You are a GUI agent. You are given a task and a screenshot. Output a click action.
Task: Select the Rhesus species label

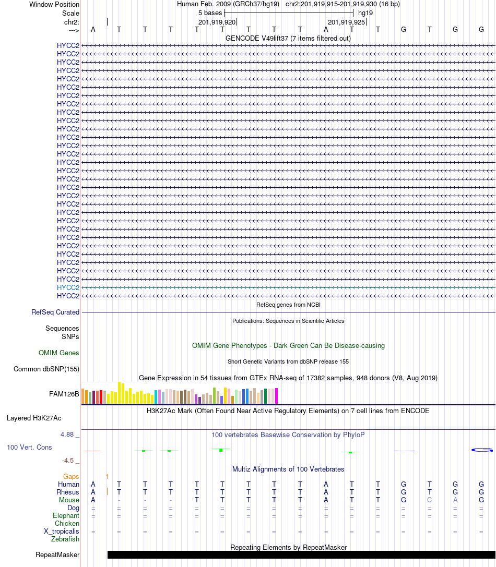pos(68,492)
